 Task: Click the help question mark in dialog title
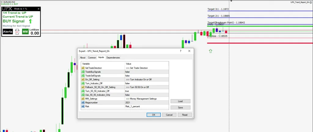click(x=181, y=51)
